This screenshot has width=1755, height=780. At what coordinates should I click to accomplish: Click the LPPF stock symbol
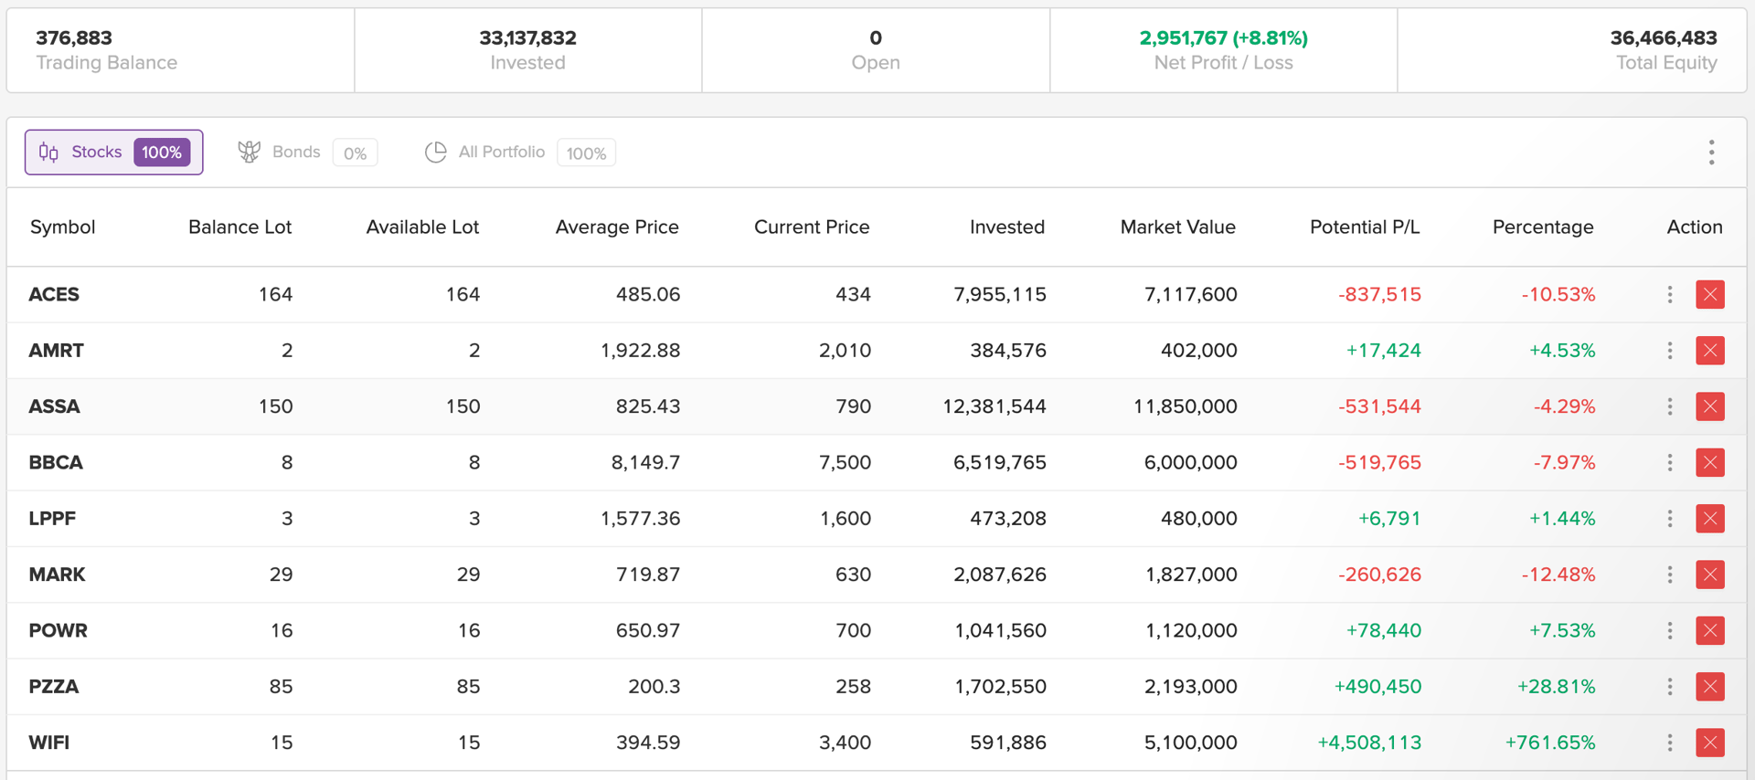(x=52, y=519)
